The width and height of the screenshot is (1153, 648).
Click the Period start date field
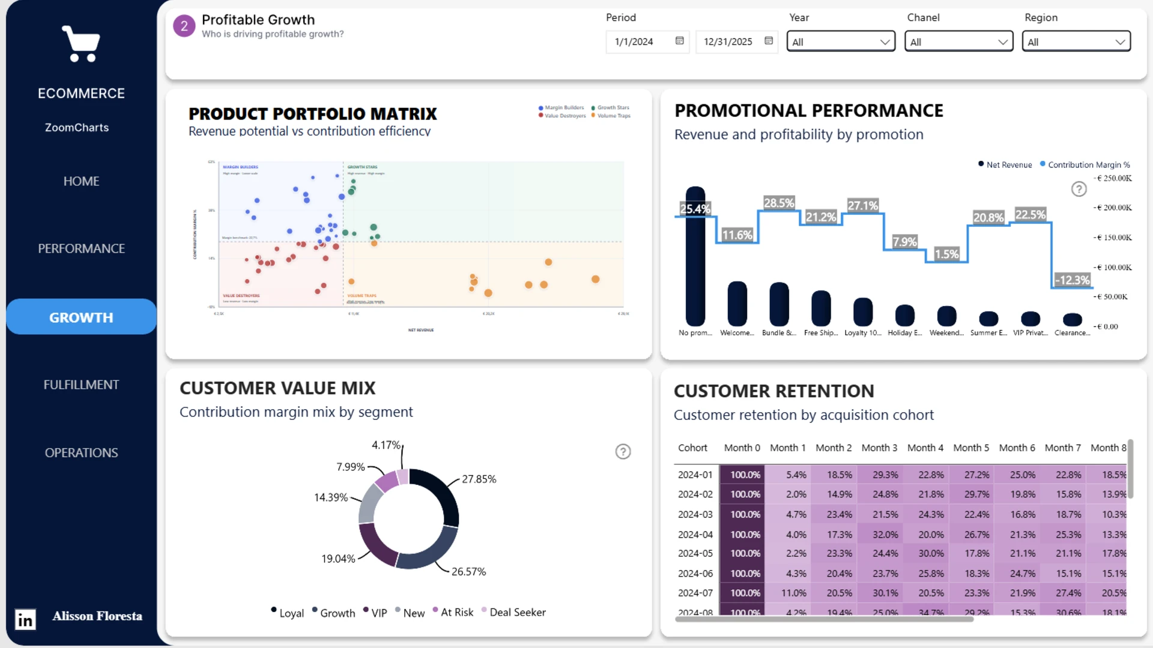[x=647, y=41]
